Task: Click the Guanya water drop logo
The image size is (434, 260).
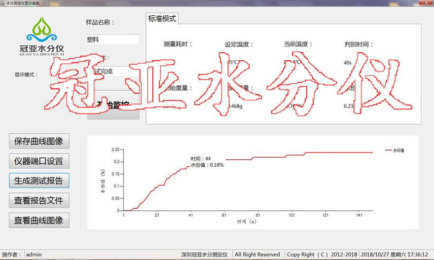Action: 42,30
